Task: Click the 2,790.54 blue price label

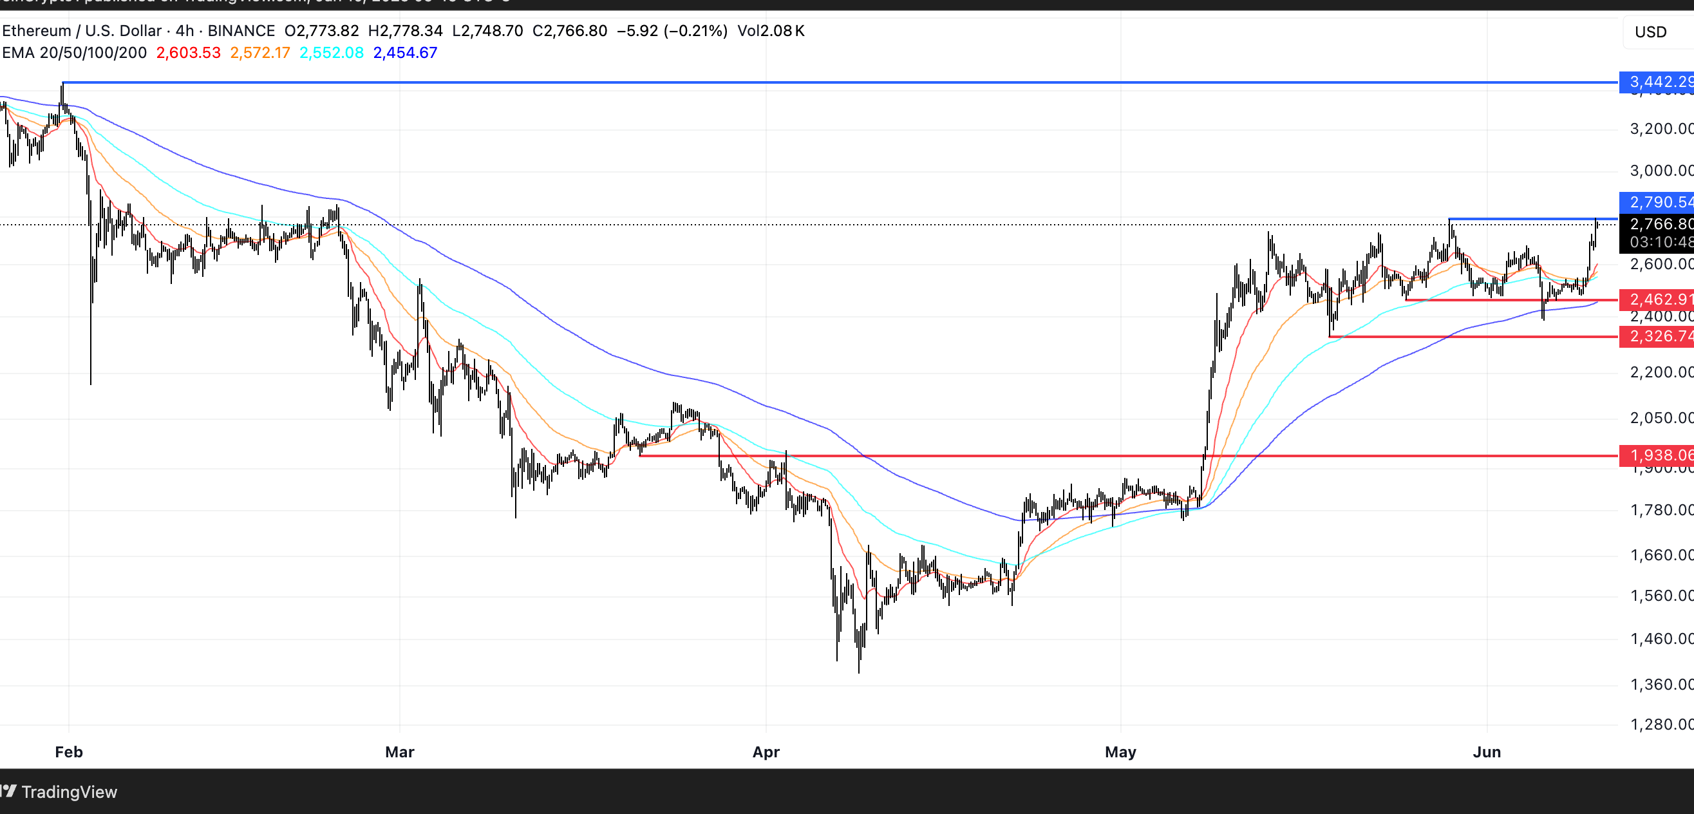Action: tap(1657, 202)
